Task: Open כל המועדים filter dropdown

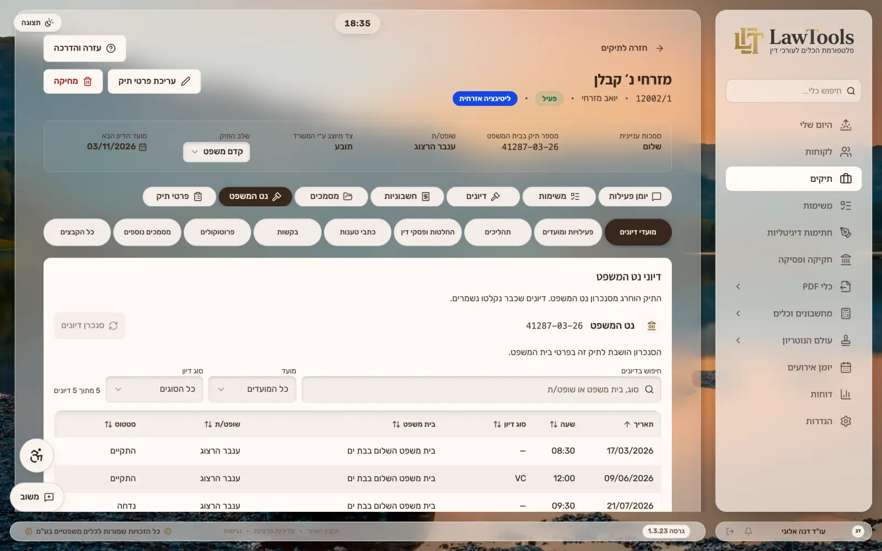Action: (252, 389)
